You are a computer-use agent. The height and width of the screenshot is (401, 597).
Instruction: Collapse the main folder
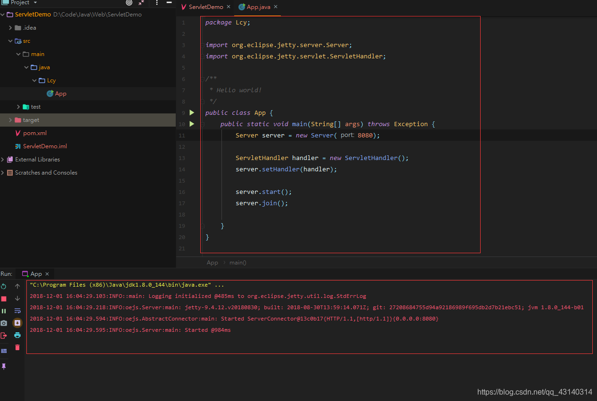click(x=18, y=54)
